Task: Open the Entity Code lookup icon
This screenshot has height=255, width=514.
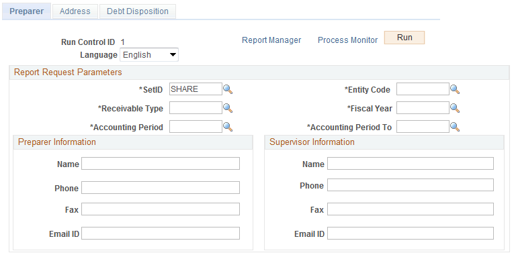Action: 455,89
